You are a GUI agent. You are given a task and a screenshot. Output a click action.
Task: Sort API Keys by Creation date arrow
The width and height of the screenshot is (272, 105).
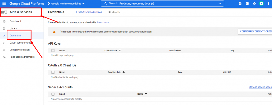click(x=120, y=51)
